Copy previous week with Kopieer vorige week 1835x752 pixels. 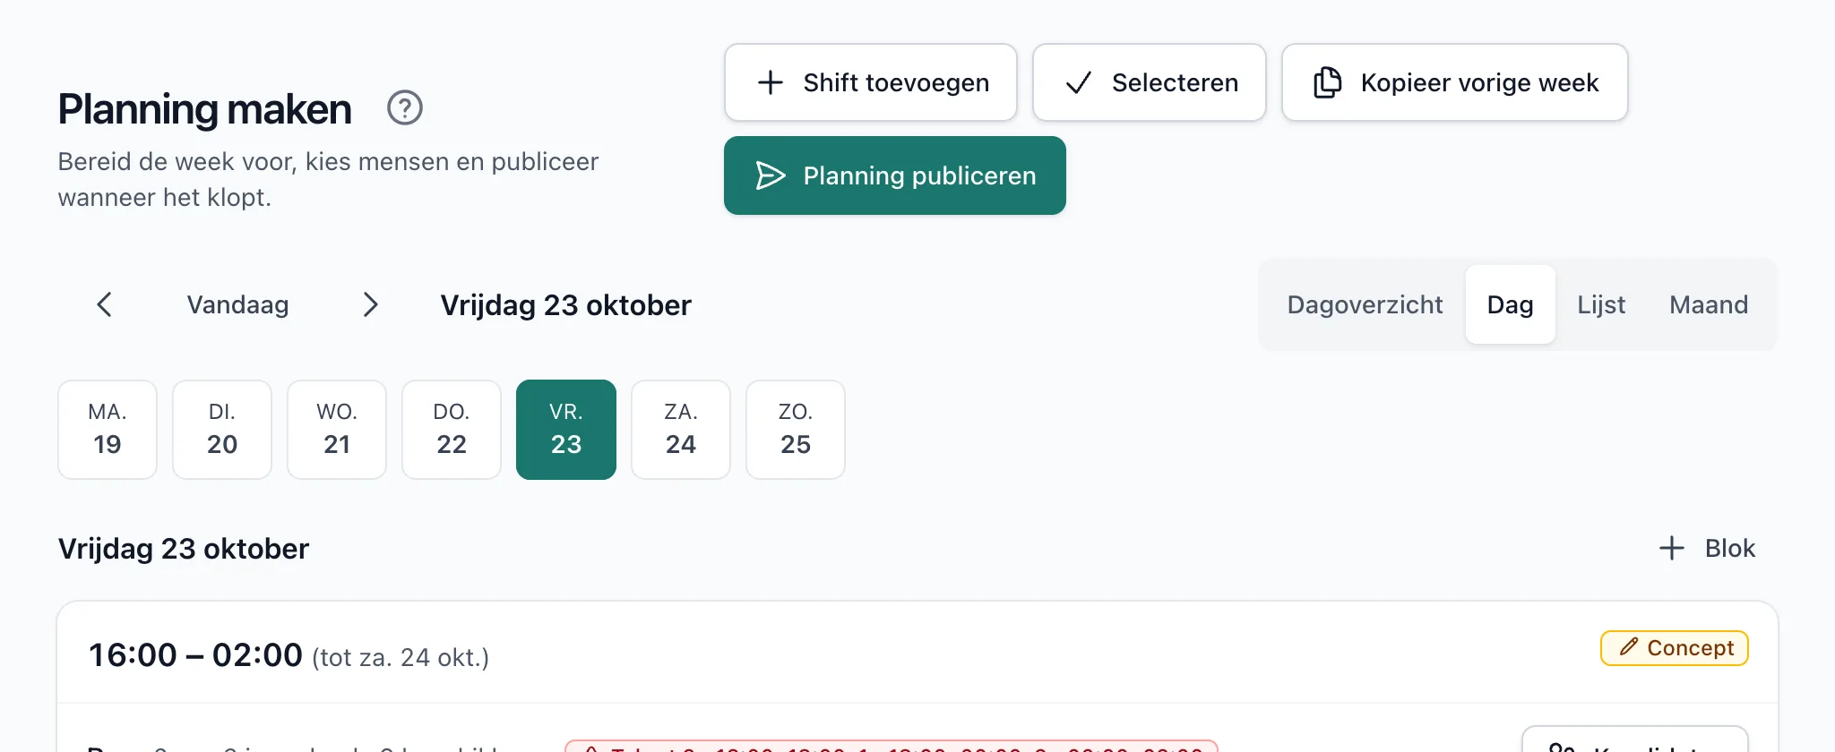[x=1455, y=82]
